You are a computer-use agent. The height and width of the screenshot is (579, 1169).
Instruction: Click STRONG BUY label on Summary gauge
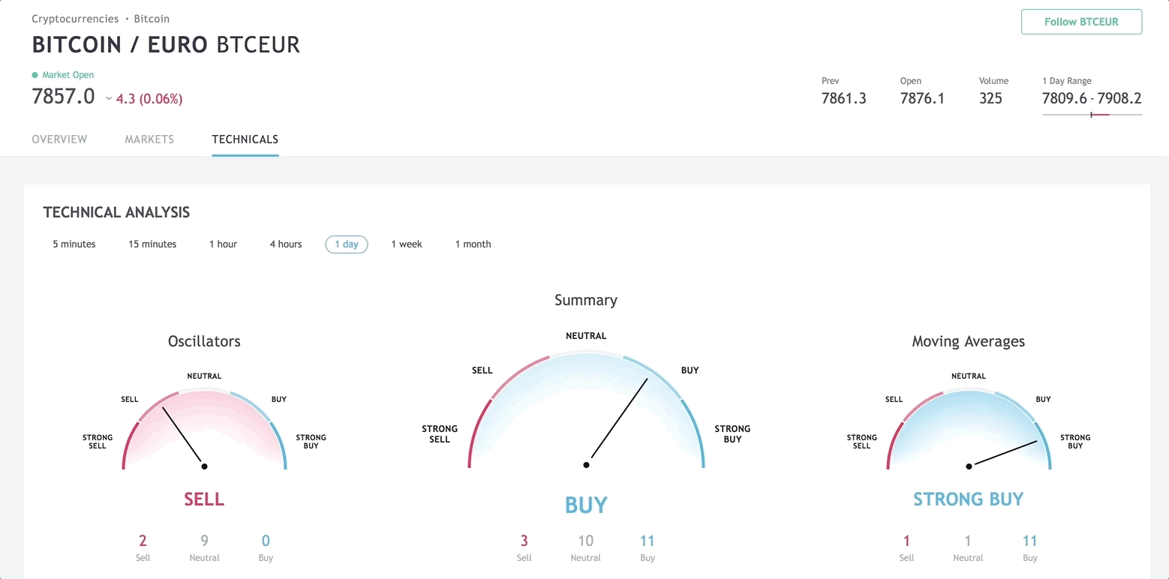click(x=732, y=434)
